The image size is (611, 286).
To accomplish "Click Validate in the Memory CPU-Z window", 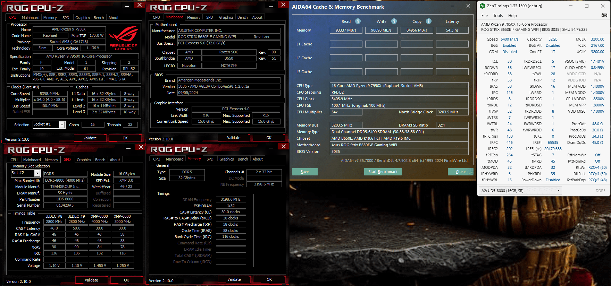I will [234, 279].
